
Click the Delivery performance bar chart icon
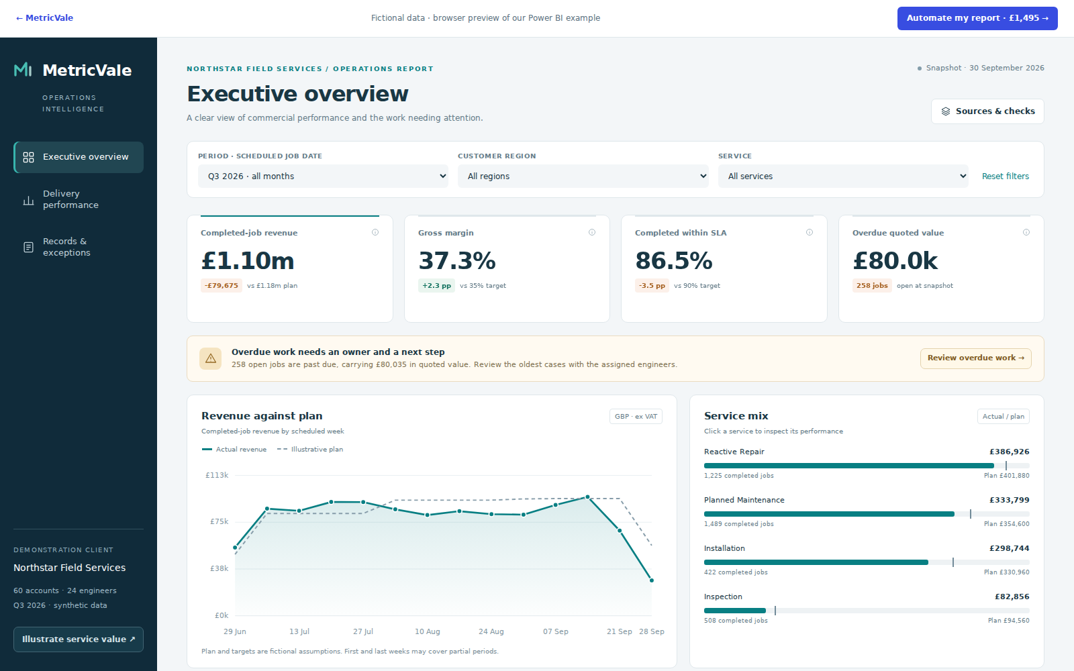click(x=28, y=200)
